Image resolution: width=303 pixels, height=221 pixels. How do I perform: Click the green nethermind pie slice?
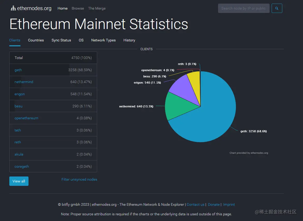click(179, 106)
